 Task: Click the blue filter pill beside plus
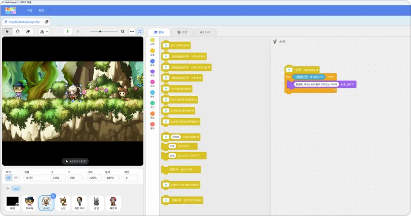click(16, 189)
